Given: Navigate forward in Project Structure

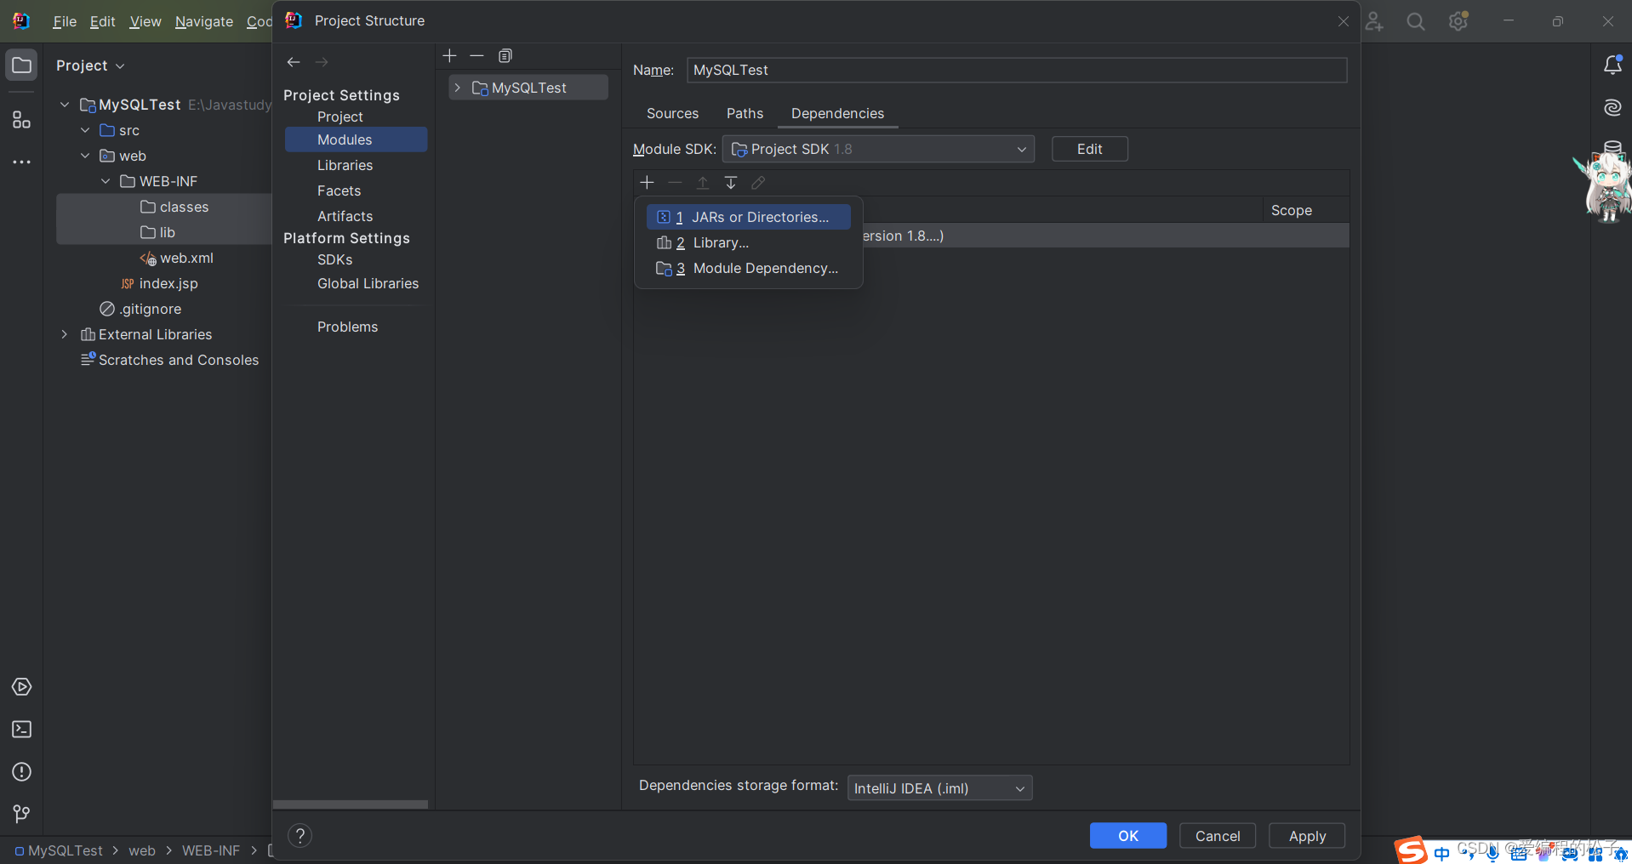Looking at the screenshot, I should (322, 62).
